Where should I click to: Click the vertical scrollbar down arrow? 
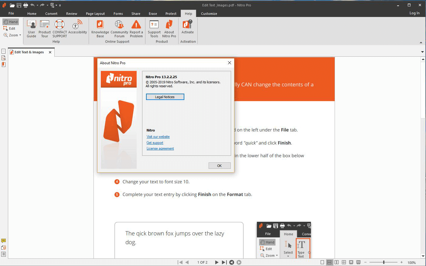pyautogui.click(x=423, y=256)
